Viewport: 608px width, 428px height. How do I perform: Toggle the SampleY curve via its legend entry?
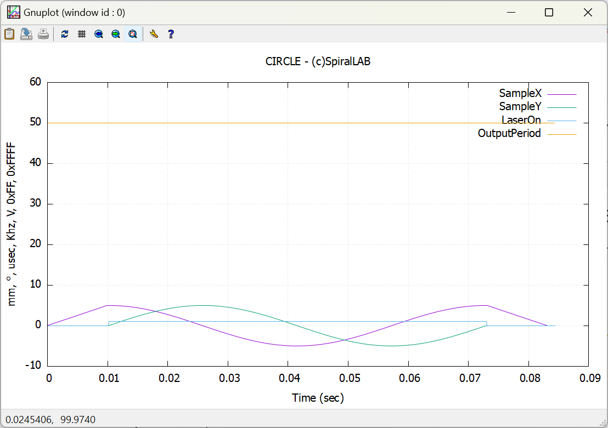click(537, 106)
